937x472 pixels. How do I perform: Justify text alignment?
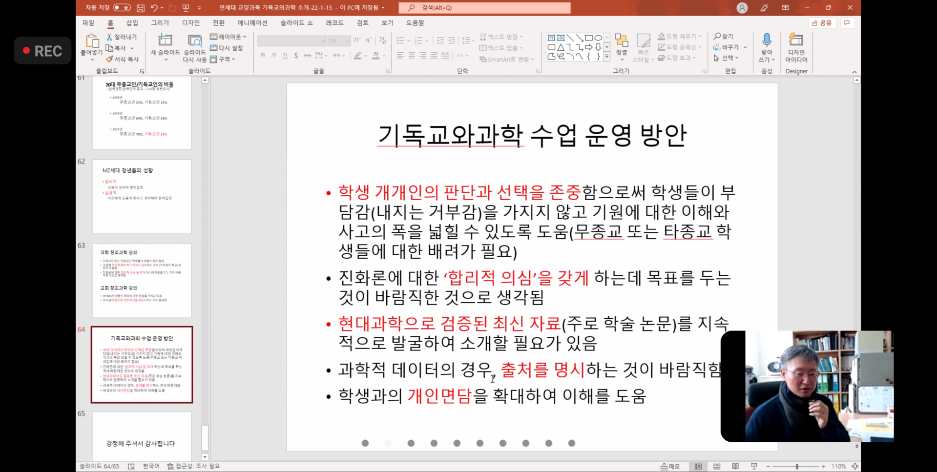point(434,56)
